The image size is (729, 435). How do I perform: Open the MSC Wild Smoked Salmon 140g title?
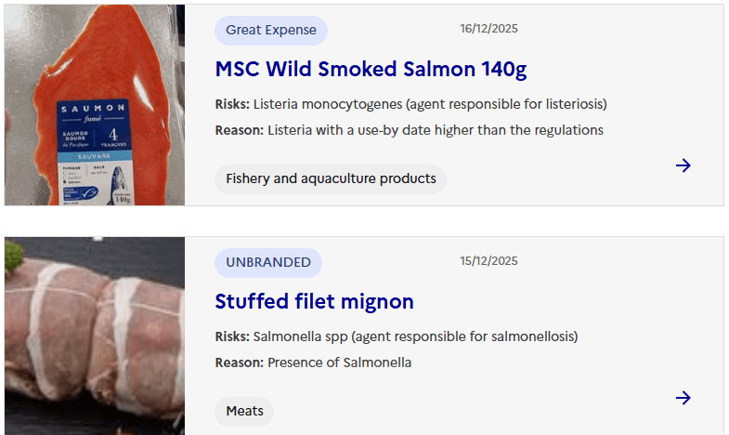[371, 69]
